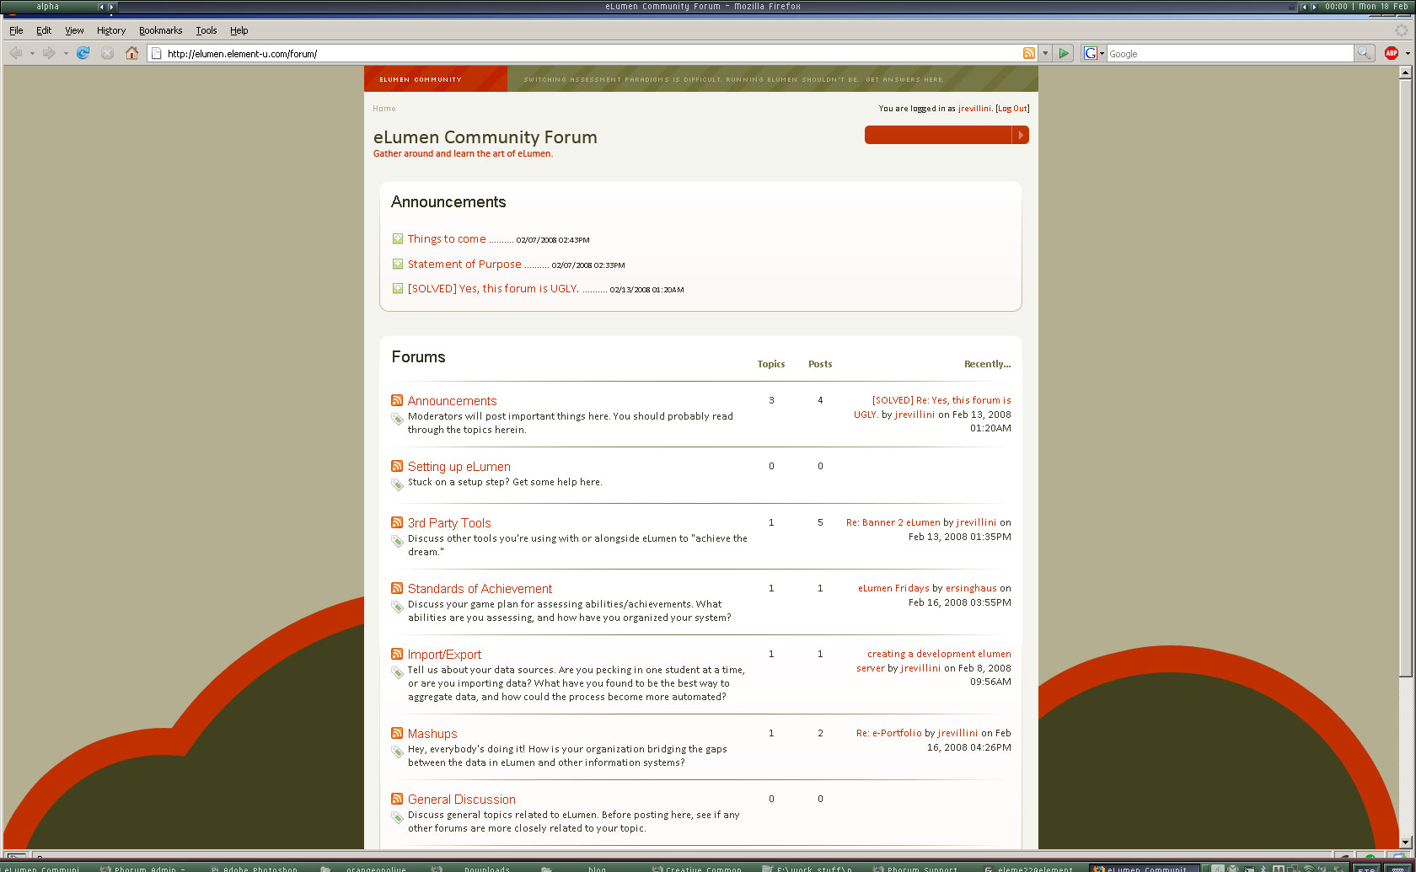1416x872 pixels.
Task: Click the icon beside Things to come
Action: click(x=398, y=238)
